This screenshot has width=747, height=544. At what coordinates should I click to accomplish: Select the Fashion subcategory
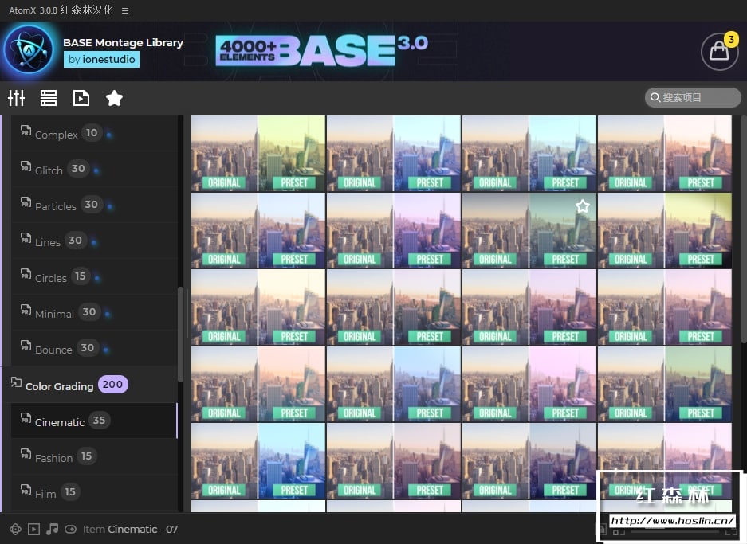point(94,457)
